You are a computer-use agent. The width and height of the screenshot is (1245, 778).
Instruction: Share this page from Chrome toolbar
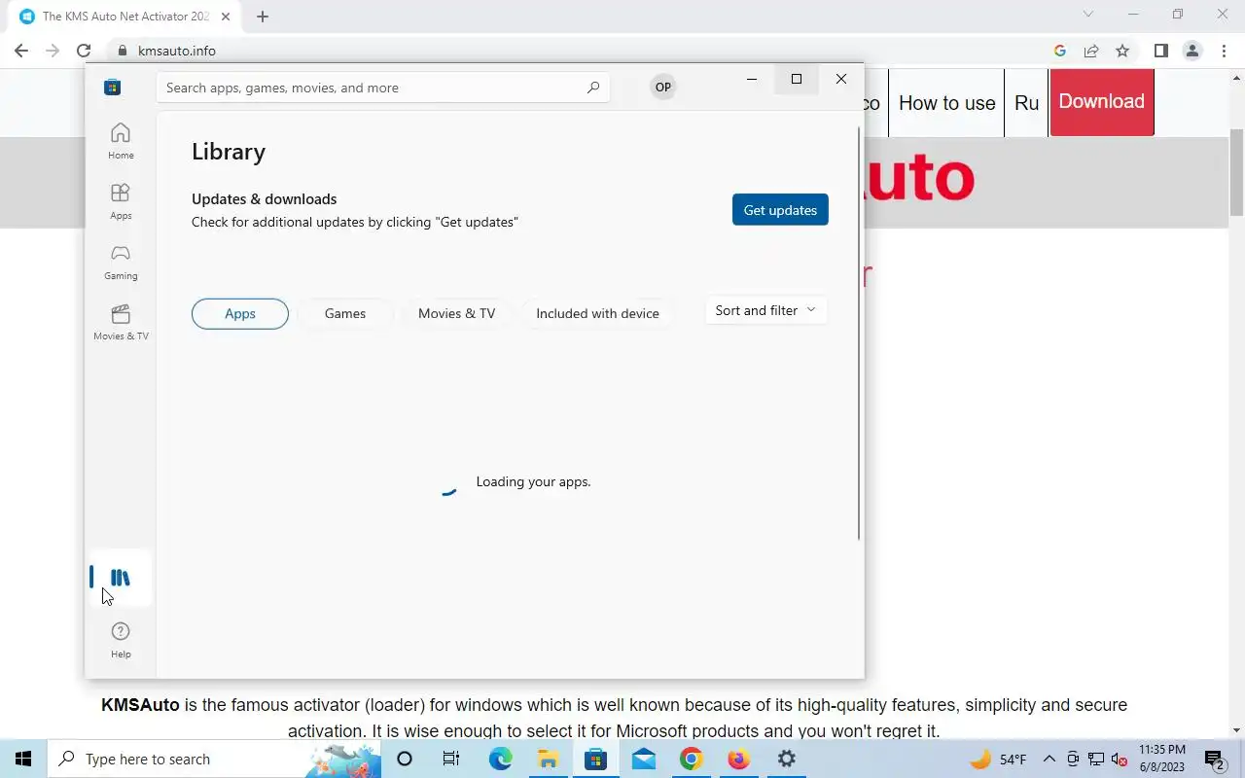pos(1091,51)
